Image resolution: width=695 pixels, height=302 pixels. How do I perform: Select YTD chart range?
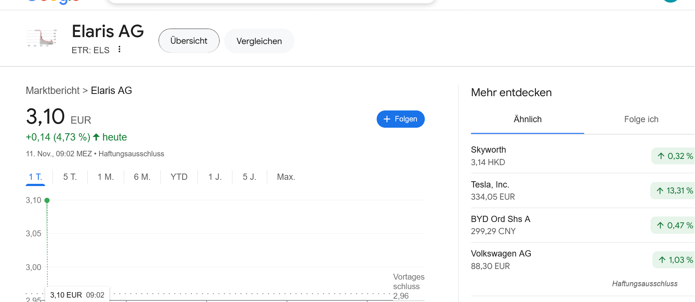[x=179, y=177]
